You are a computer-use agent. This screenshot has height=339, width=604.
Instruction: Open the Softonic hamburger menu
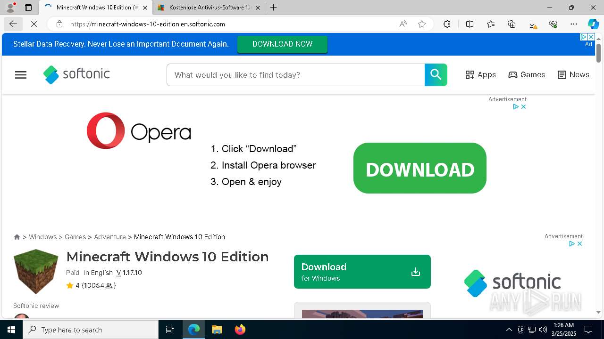click(21, 75)
